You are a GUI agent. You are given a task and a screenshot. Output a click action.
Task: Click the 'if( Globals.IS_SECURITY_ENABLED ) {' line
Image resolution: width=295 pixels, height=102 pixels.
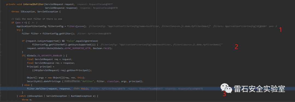[x=45, y=56]
